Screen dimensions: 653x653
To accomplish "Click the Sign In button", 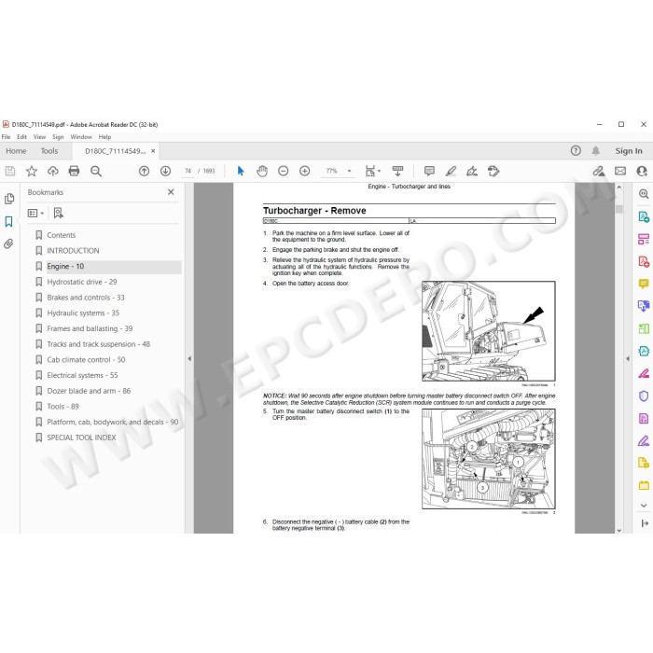I will click(x=629, y=151).
